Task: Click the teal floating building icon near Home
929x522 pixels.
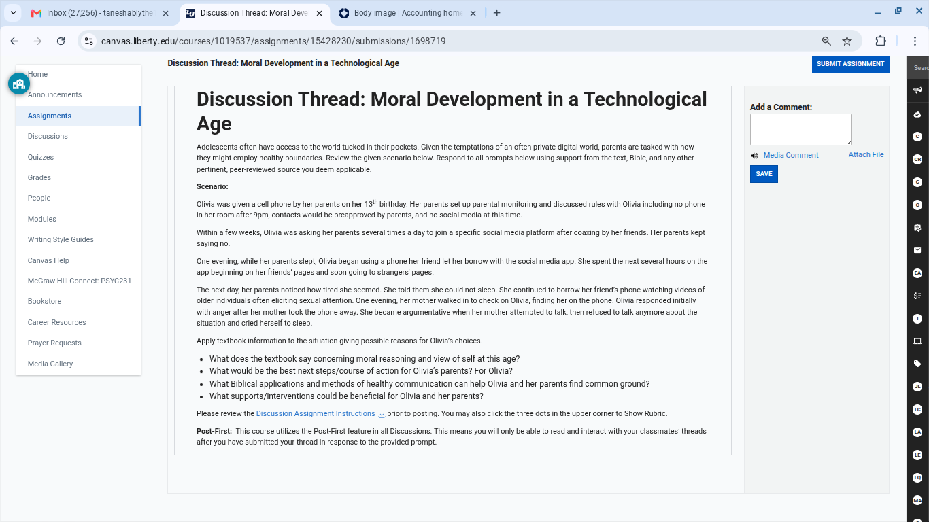Action: (19, 84)
